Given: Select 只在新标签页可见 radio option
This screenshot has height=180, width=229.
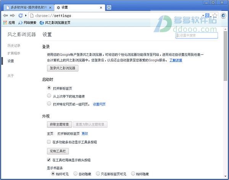Looking at the screenshot, I should (98, 174).
